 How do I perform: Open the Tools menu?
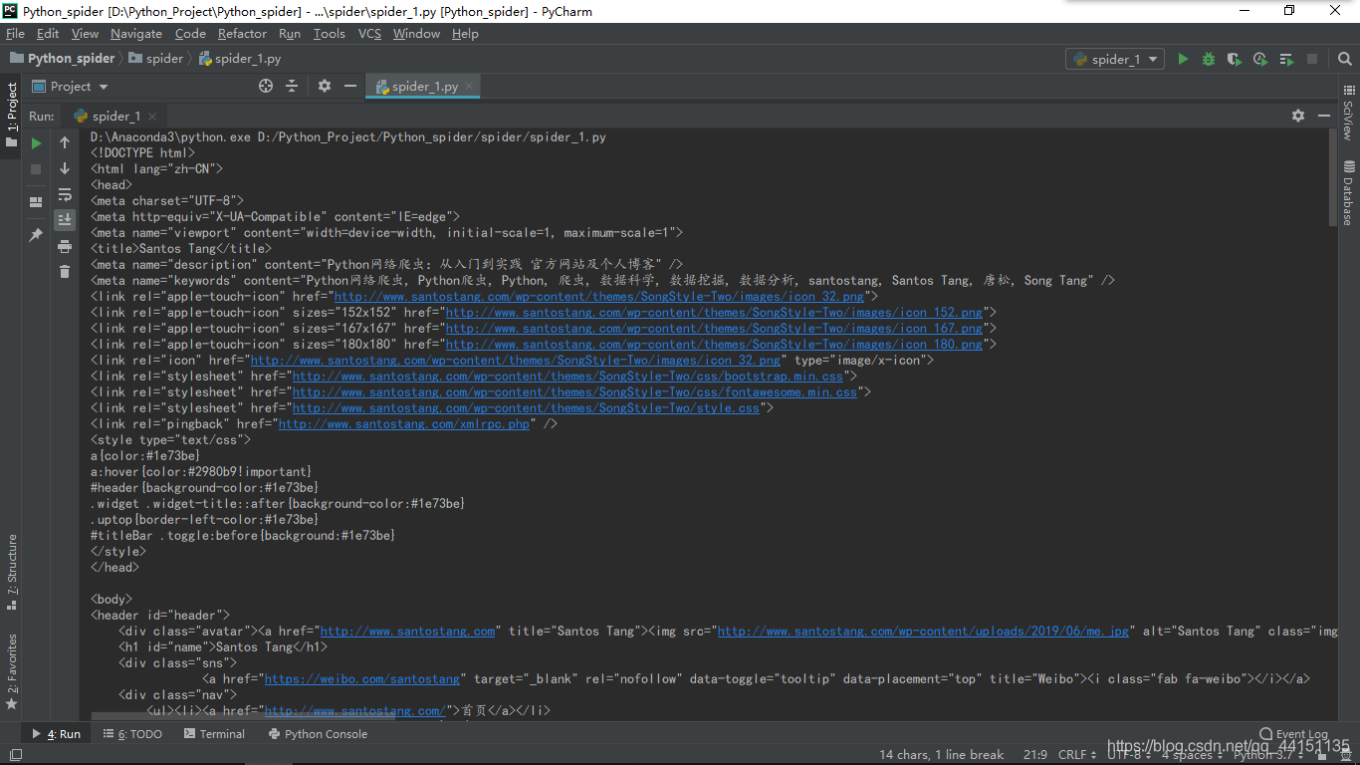[330, 34]
